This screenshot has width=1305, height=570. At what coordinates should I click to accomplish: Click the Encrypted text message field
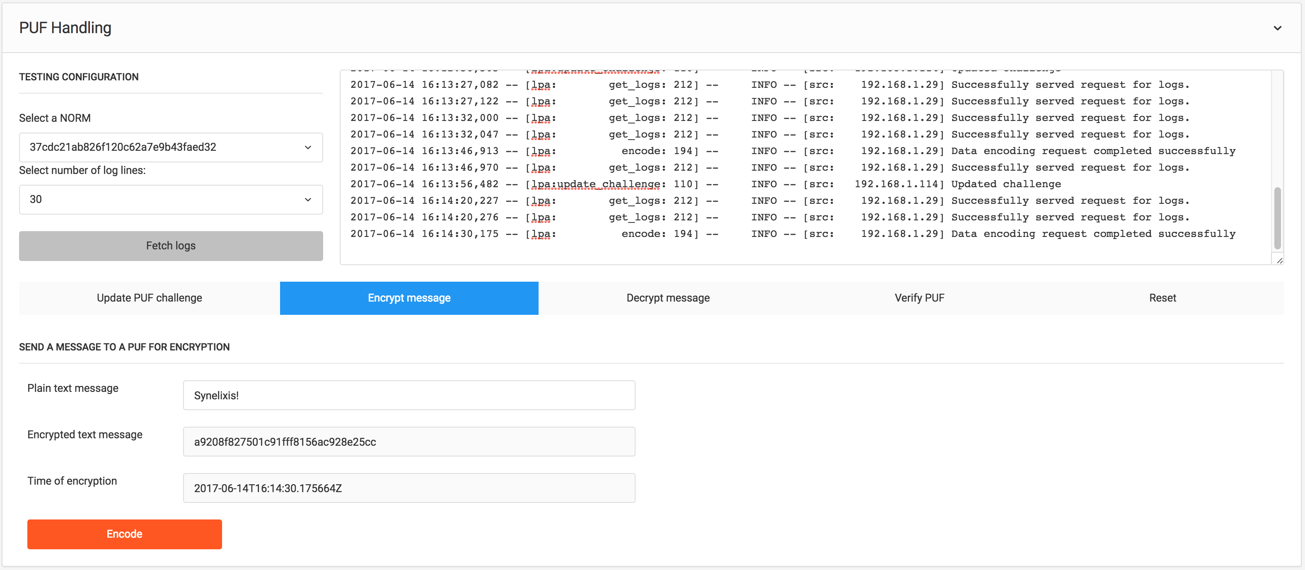point(408,442)
